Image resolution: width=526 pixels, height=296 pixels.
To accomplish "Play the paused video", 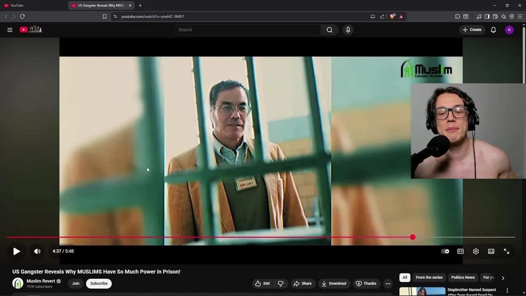I will [x=16, y=251].
